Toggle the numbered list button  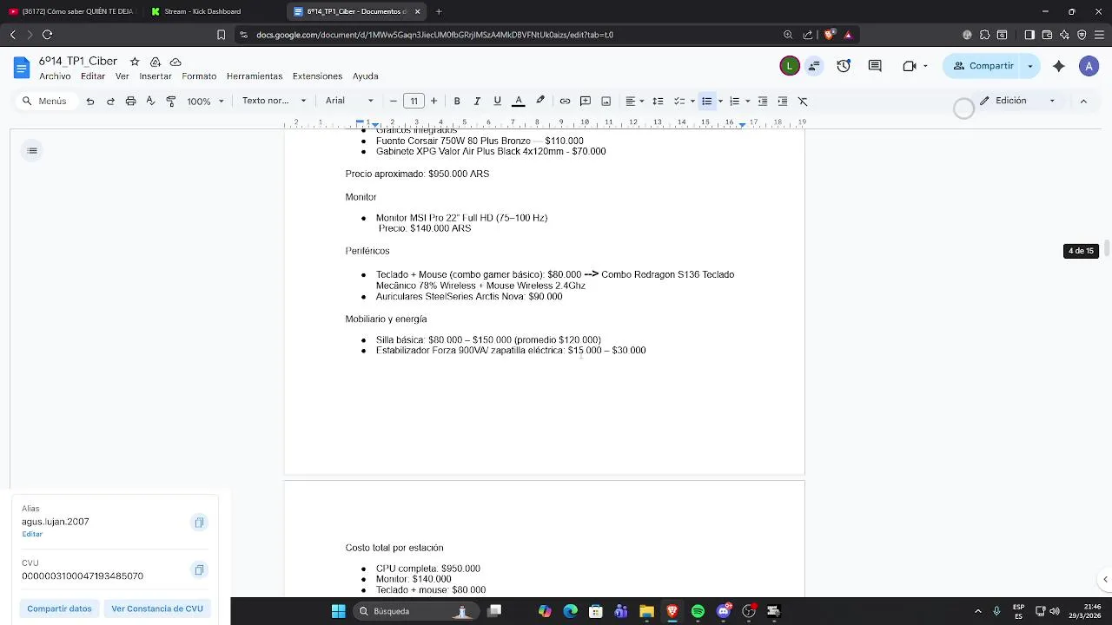(x=735, y=102)
